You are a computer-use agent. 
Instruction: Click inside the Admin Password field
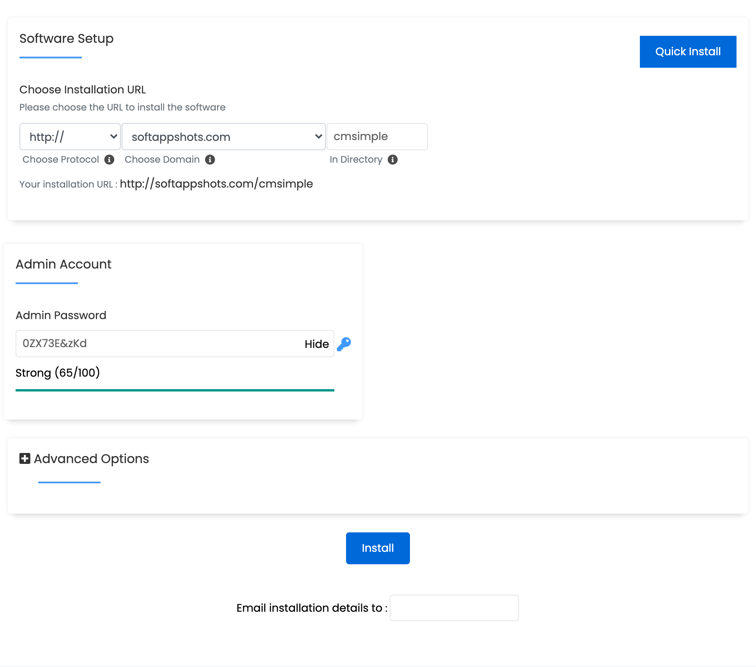point(156,344)
